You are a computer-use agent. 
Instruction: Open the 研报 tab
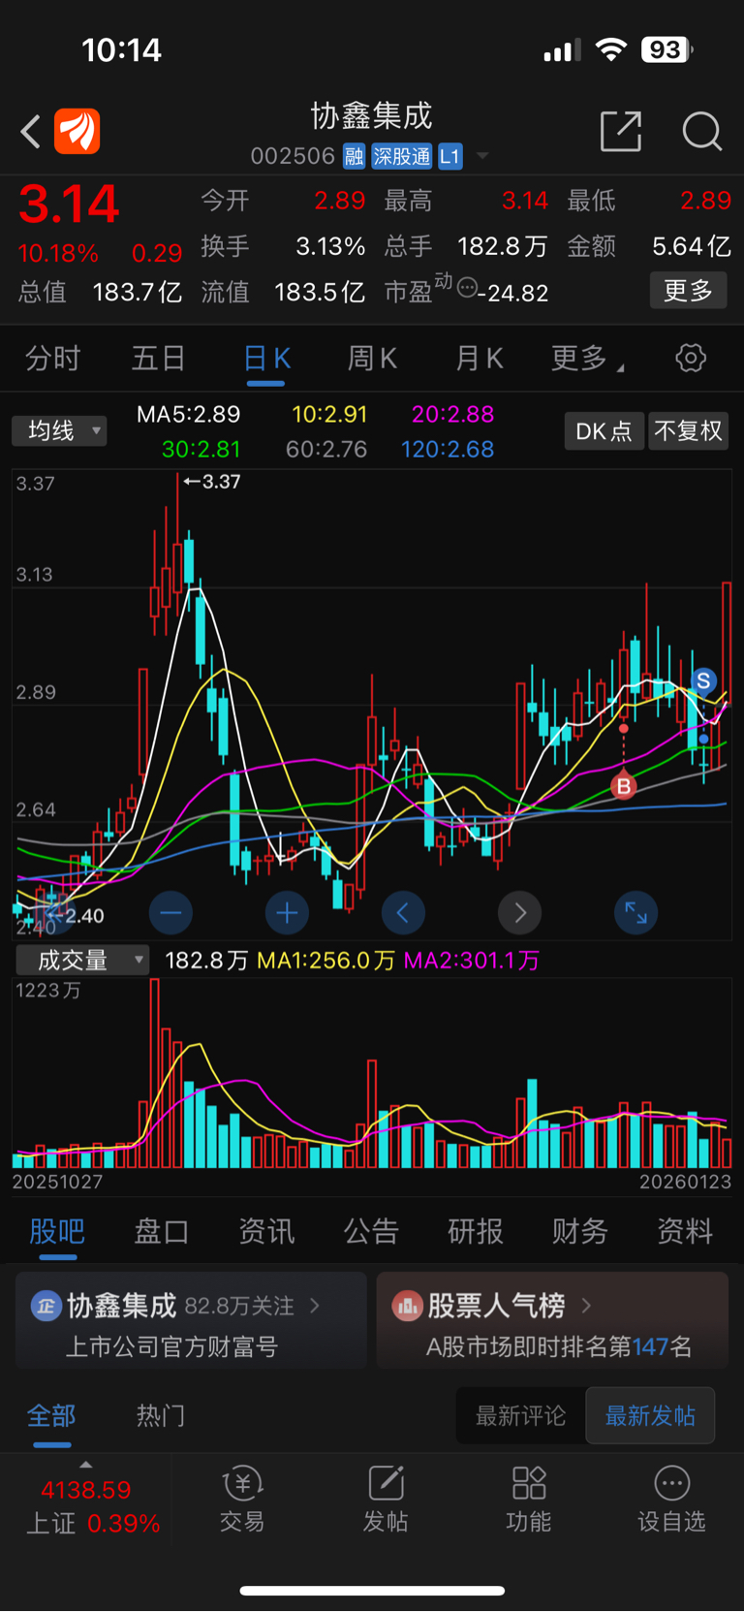(476, 1231)
